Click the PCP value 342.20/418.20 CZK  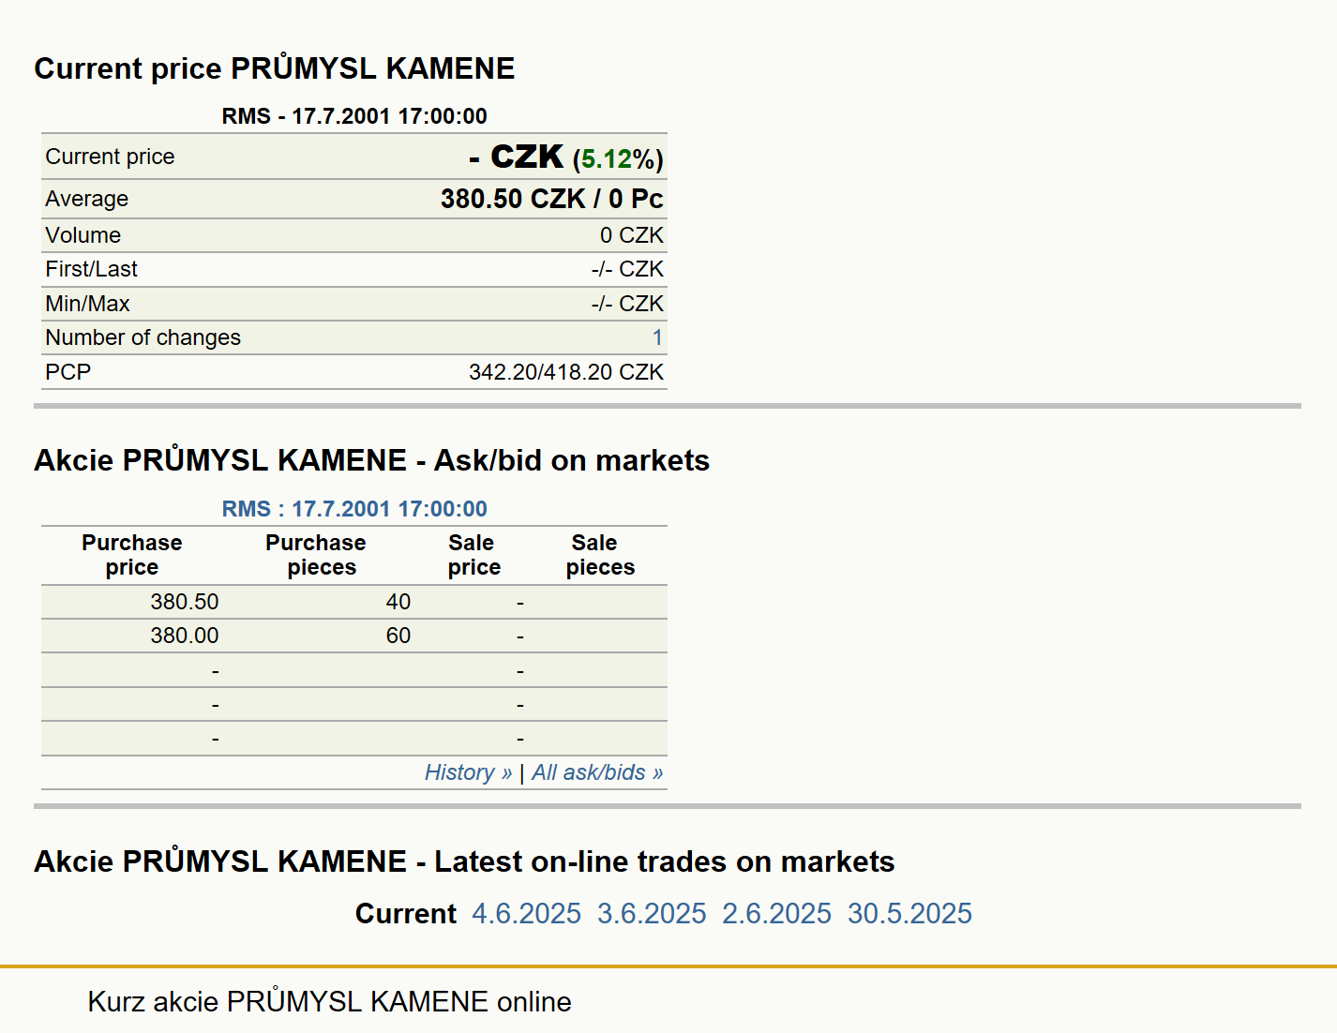tap(566, 372)
